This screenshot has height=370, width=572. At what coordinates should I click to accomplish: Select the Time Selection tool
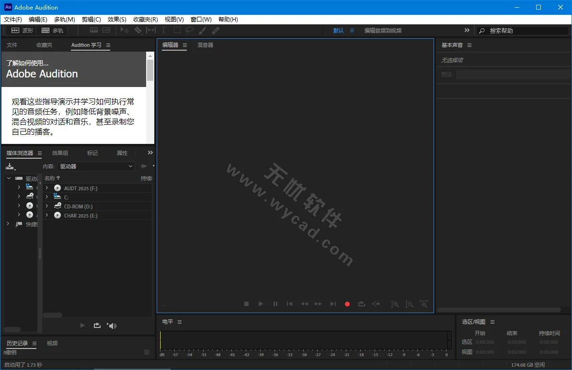tap(163, 30)
